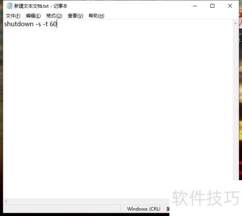Click the text 'shutdown -s -t 60'
The width and height of the screenshot is (242, 216).
click(30, 24)
